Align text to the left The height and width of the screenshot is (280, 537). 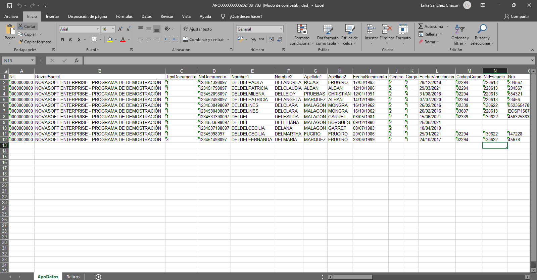coord(141,39)
